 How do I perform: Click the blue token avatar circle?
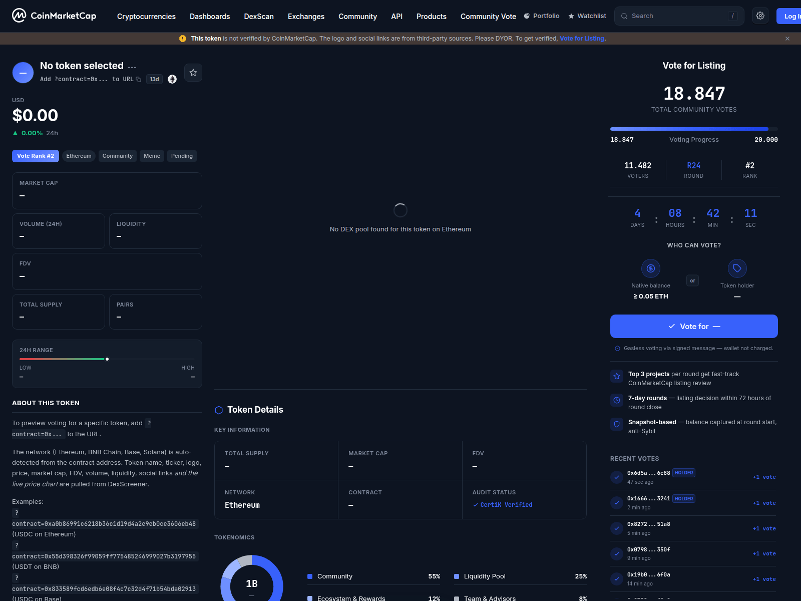tap(23, 73)
